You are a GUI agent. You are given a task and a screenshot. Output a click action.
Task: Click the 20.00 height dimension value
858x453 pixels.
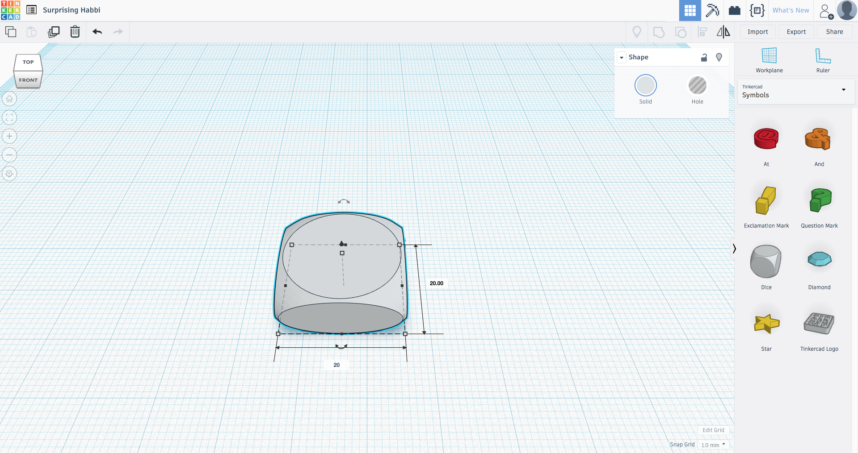[436, 283]
